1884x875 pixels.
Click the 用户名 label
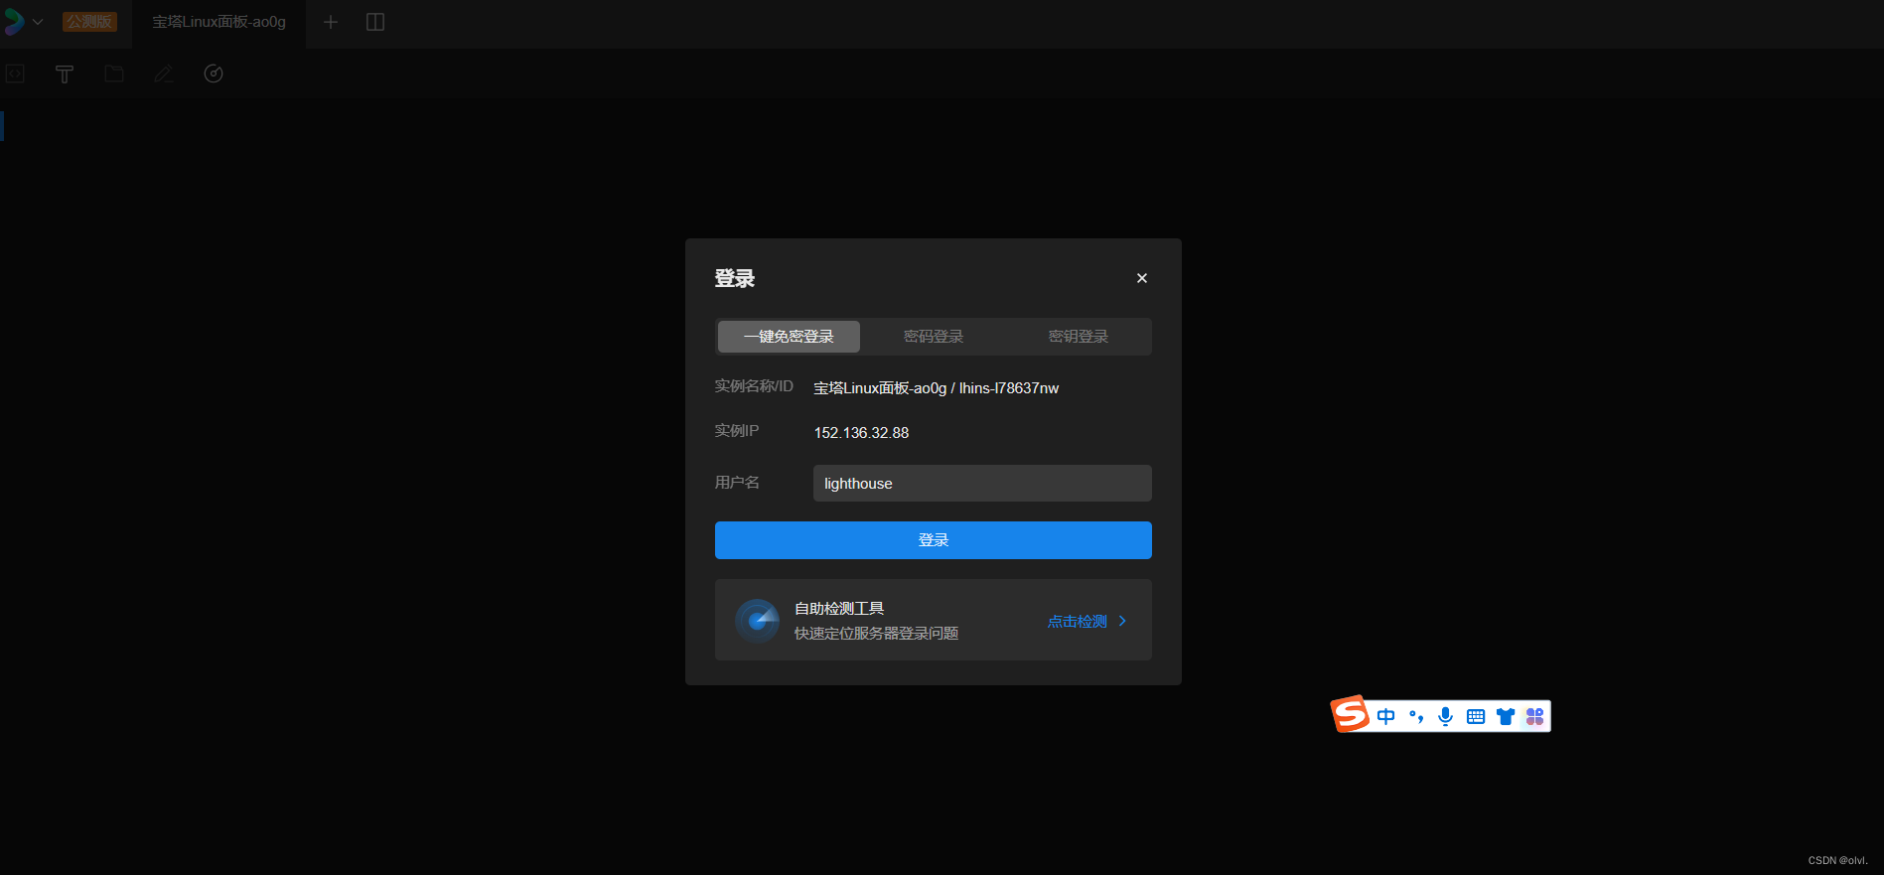click(x=737, y=483)
